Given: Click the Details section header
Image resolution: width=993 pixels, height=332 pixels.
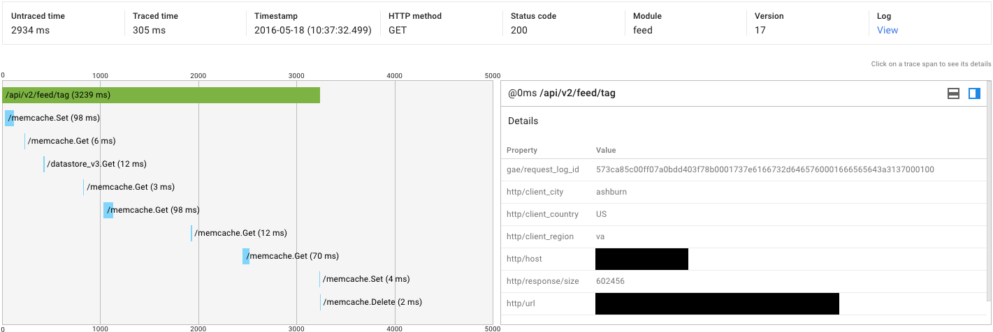Looking at the screenshot, I should coord(523,121).
